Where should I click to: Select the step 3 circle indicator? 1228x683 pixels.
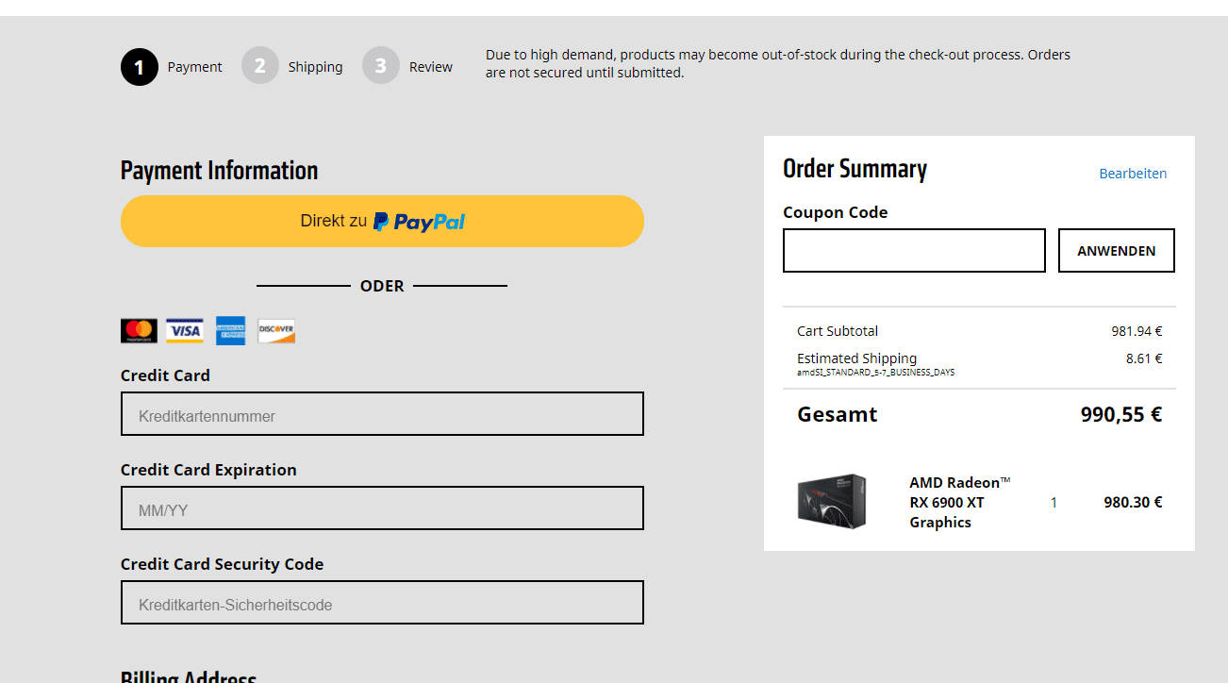pos(381,66)
